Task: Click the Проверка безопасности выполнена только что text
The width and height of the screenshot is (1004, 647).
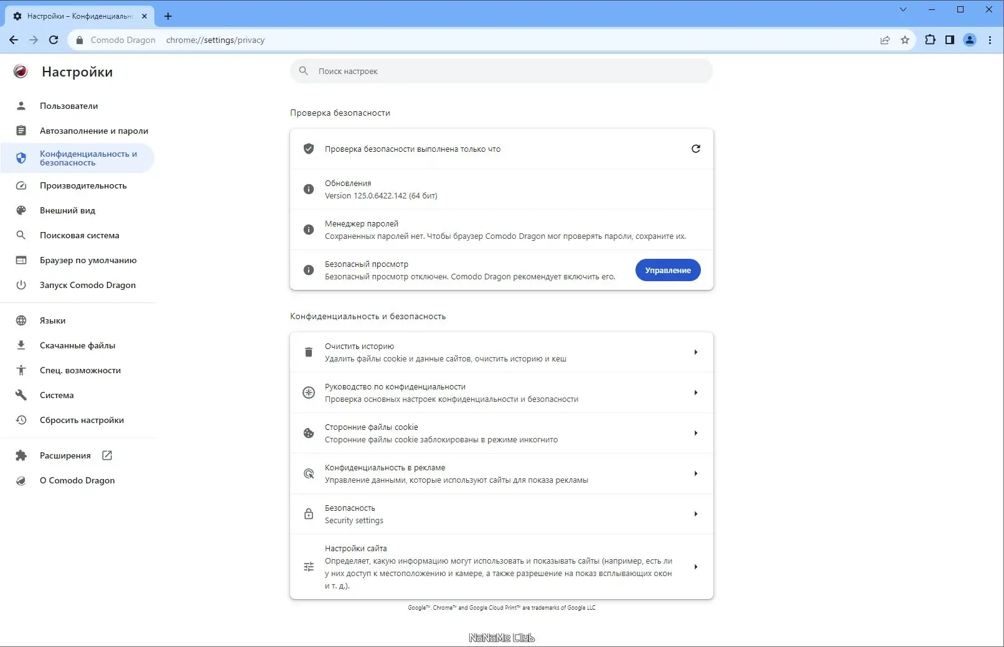Action: [413, 149]
